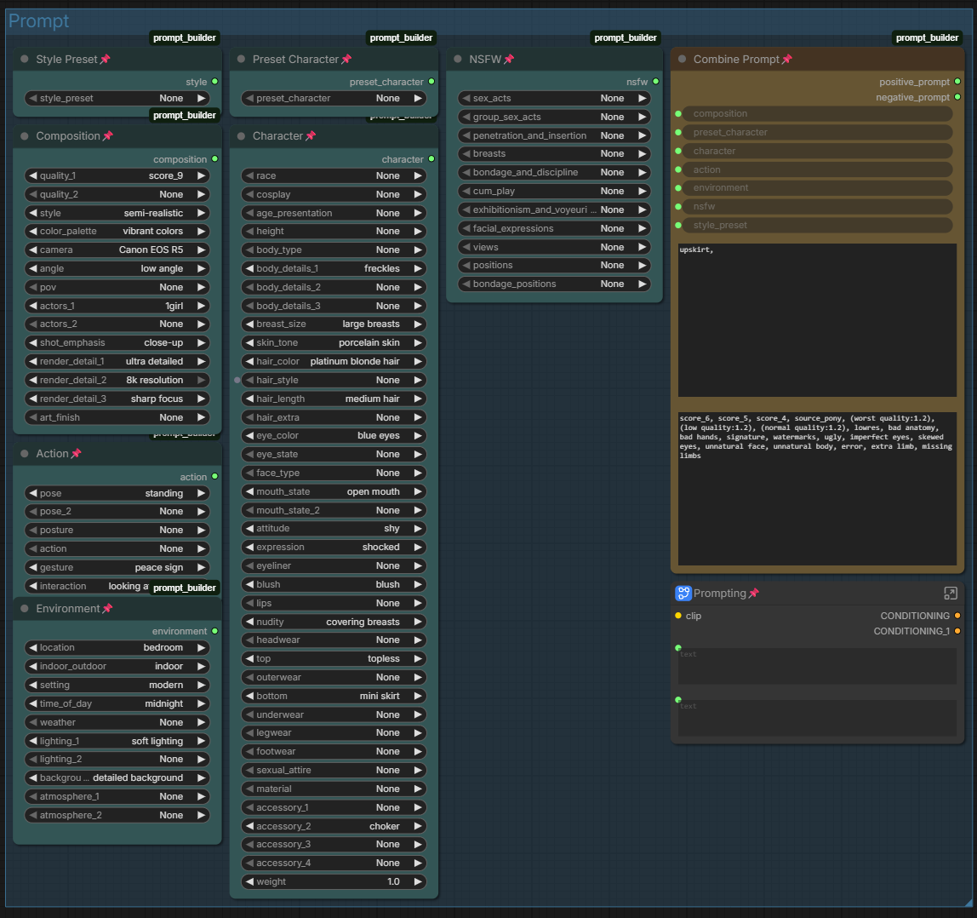This screenshot has height=918, width=977.
Task: Click the pin icon on Combine Prompt node
Action: click(787, 60)
